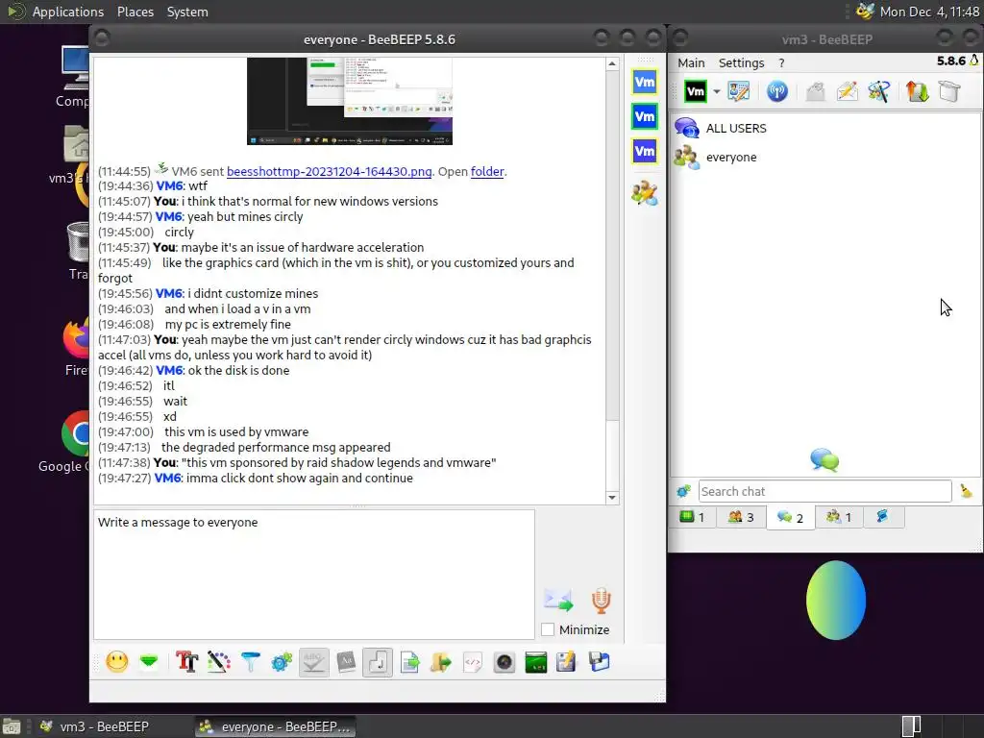The image size is (984, 738).
Task: Click chat scrollbar down arrow
Action: point(612,498)
